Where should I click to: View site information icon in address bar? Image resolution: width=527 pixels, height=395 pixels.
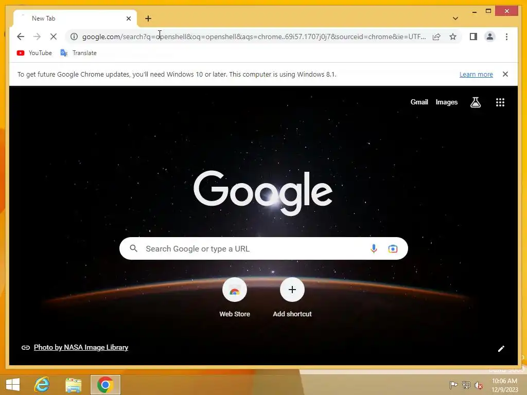[74, 37]
